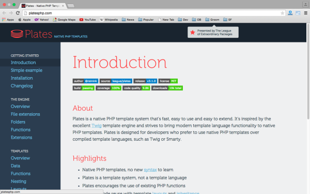310x194 pixels.
Task: Click the build passing badge
Action: (83, 88)
